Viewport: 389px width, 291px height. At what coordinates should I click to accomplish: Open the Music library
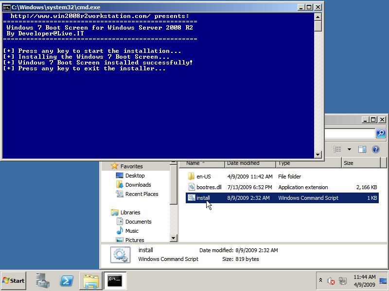(x=132, y=231)
